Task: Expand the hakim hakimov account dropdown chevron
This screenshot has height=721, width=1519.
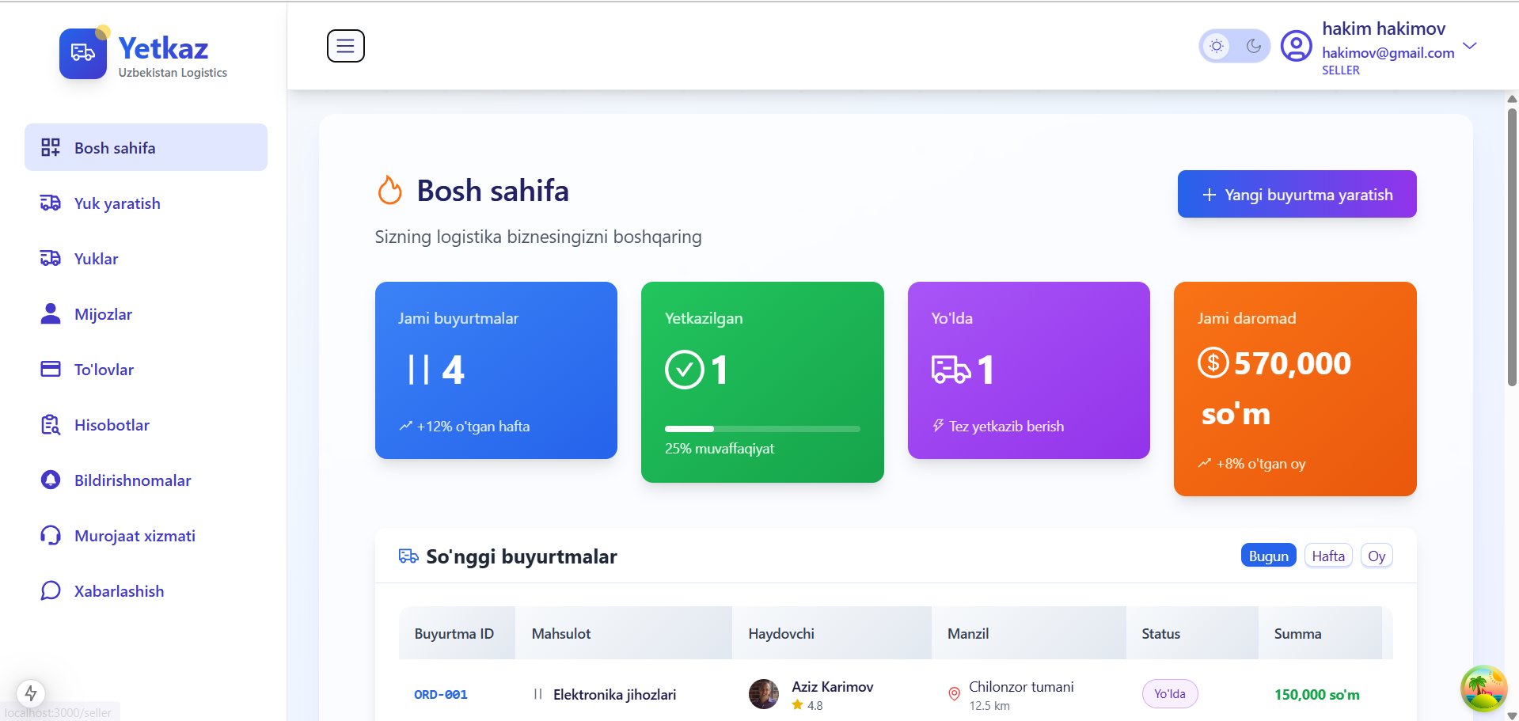Action: point(1470,46)
